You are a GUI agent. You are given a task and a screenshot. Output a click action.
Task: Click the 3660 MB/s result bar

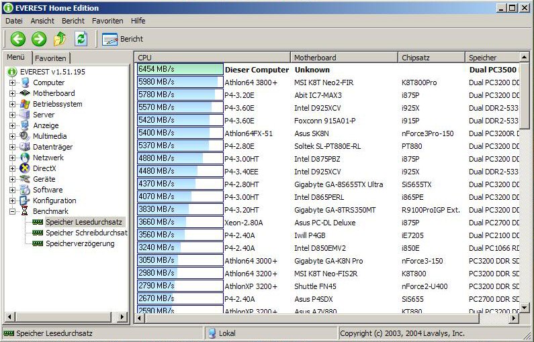pos(180,222)
